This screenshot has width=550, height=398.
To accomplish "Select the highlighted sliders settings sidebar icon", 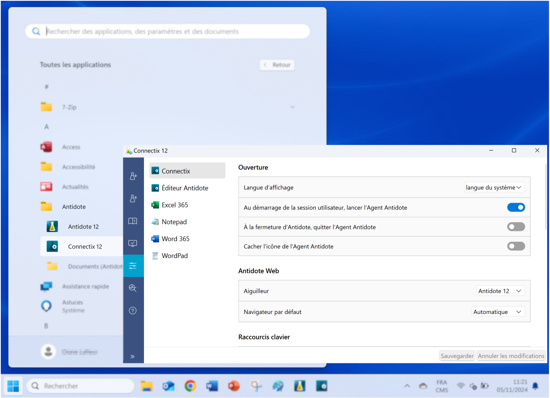I will tap(133, 266).
